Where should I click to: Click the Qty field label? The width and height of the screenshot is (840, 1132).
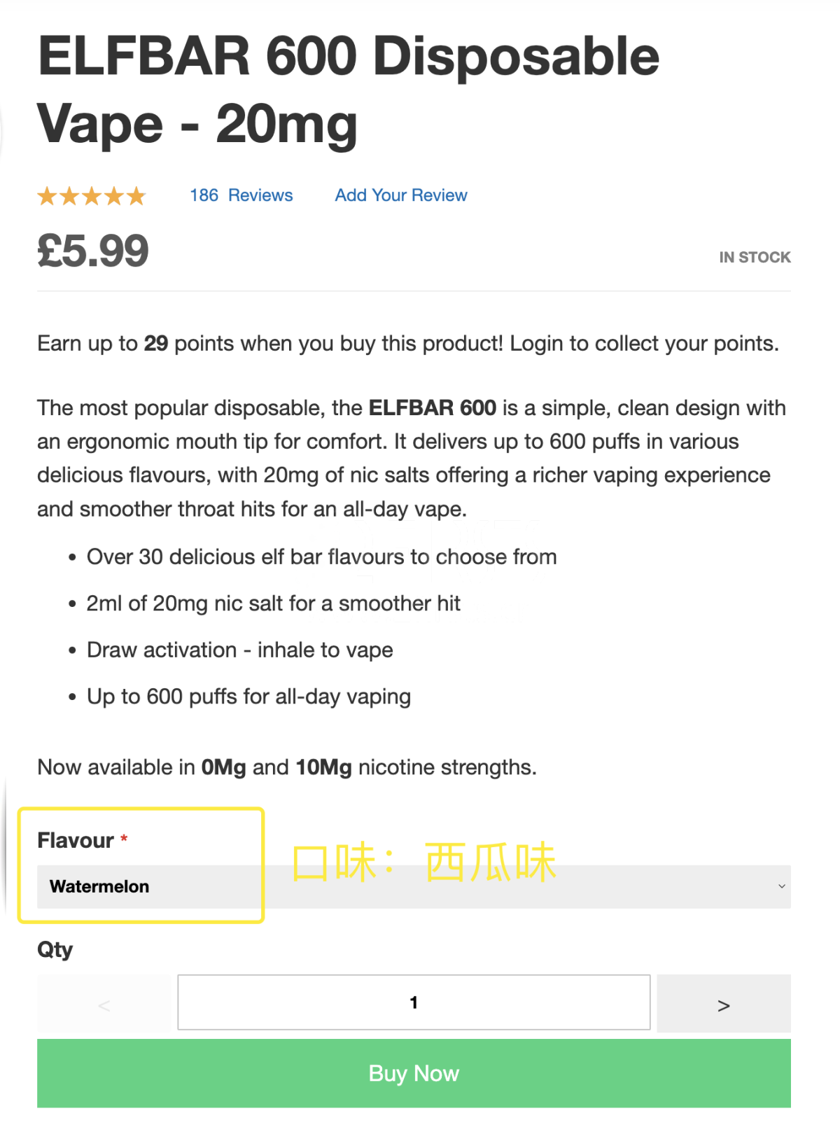pyautogui.click(x=55, y=950)
